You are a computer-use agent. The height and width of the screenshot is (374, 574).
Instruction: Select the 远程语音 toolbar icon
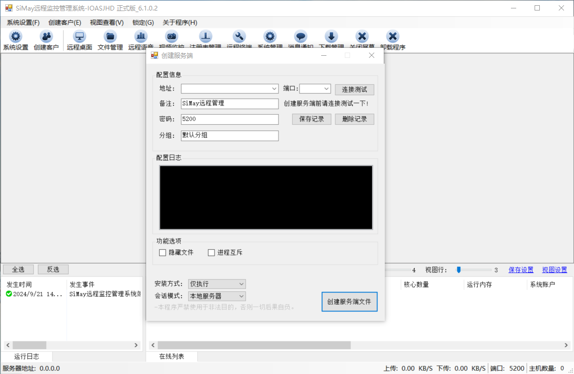coord(140,37)
